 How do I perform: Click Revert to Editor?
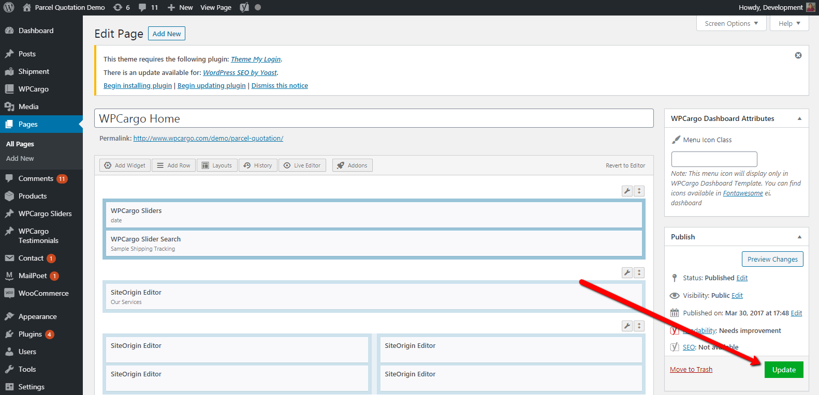coord(625,165)
